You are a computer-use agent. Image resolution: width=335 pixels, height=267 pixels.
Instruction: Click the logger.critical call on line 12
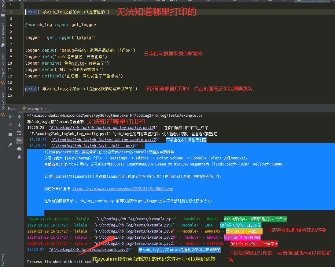click(x=74, y=76)
